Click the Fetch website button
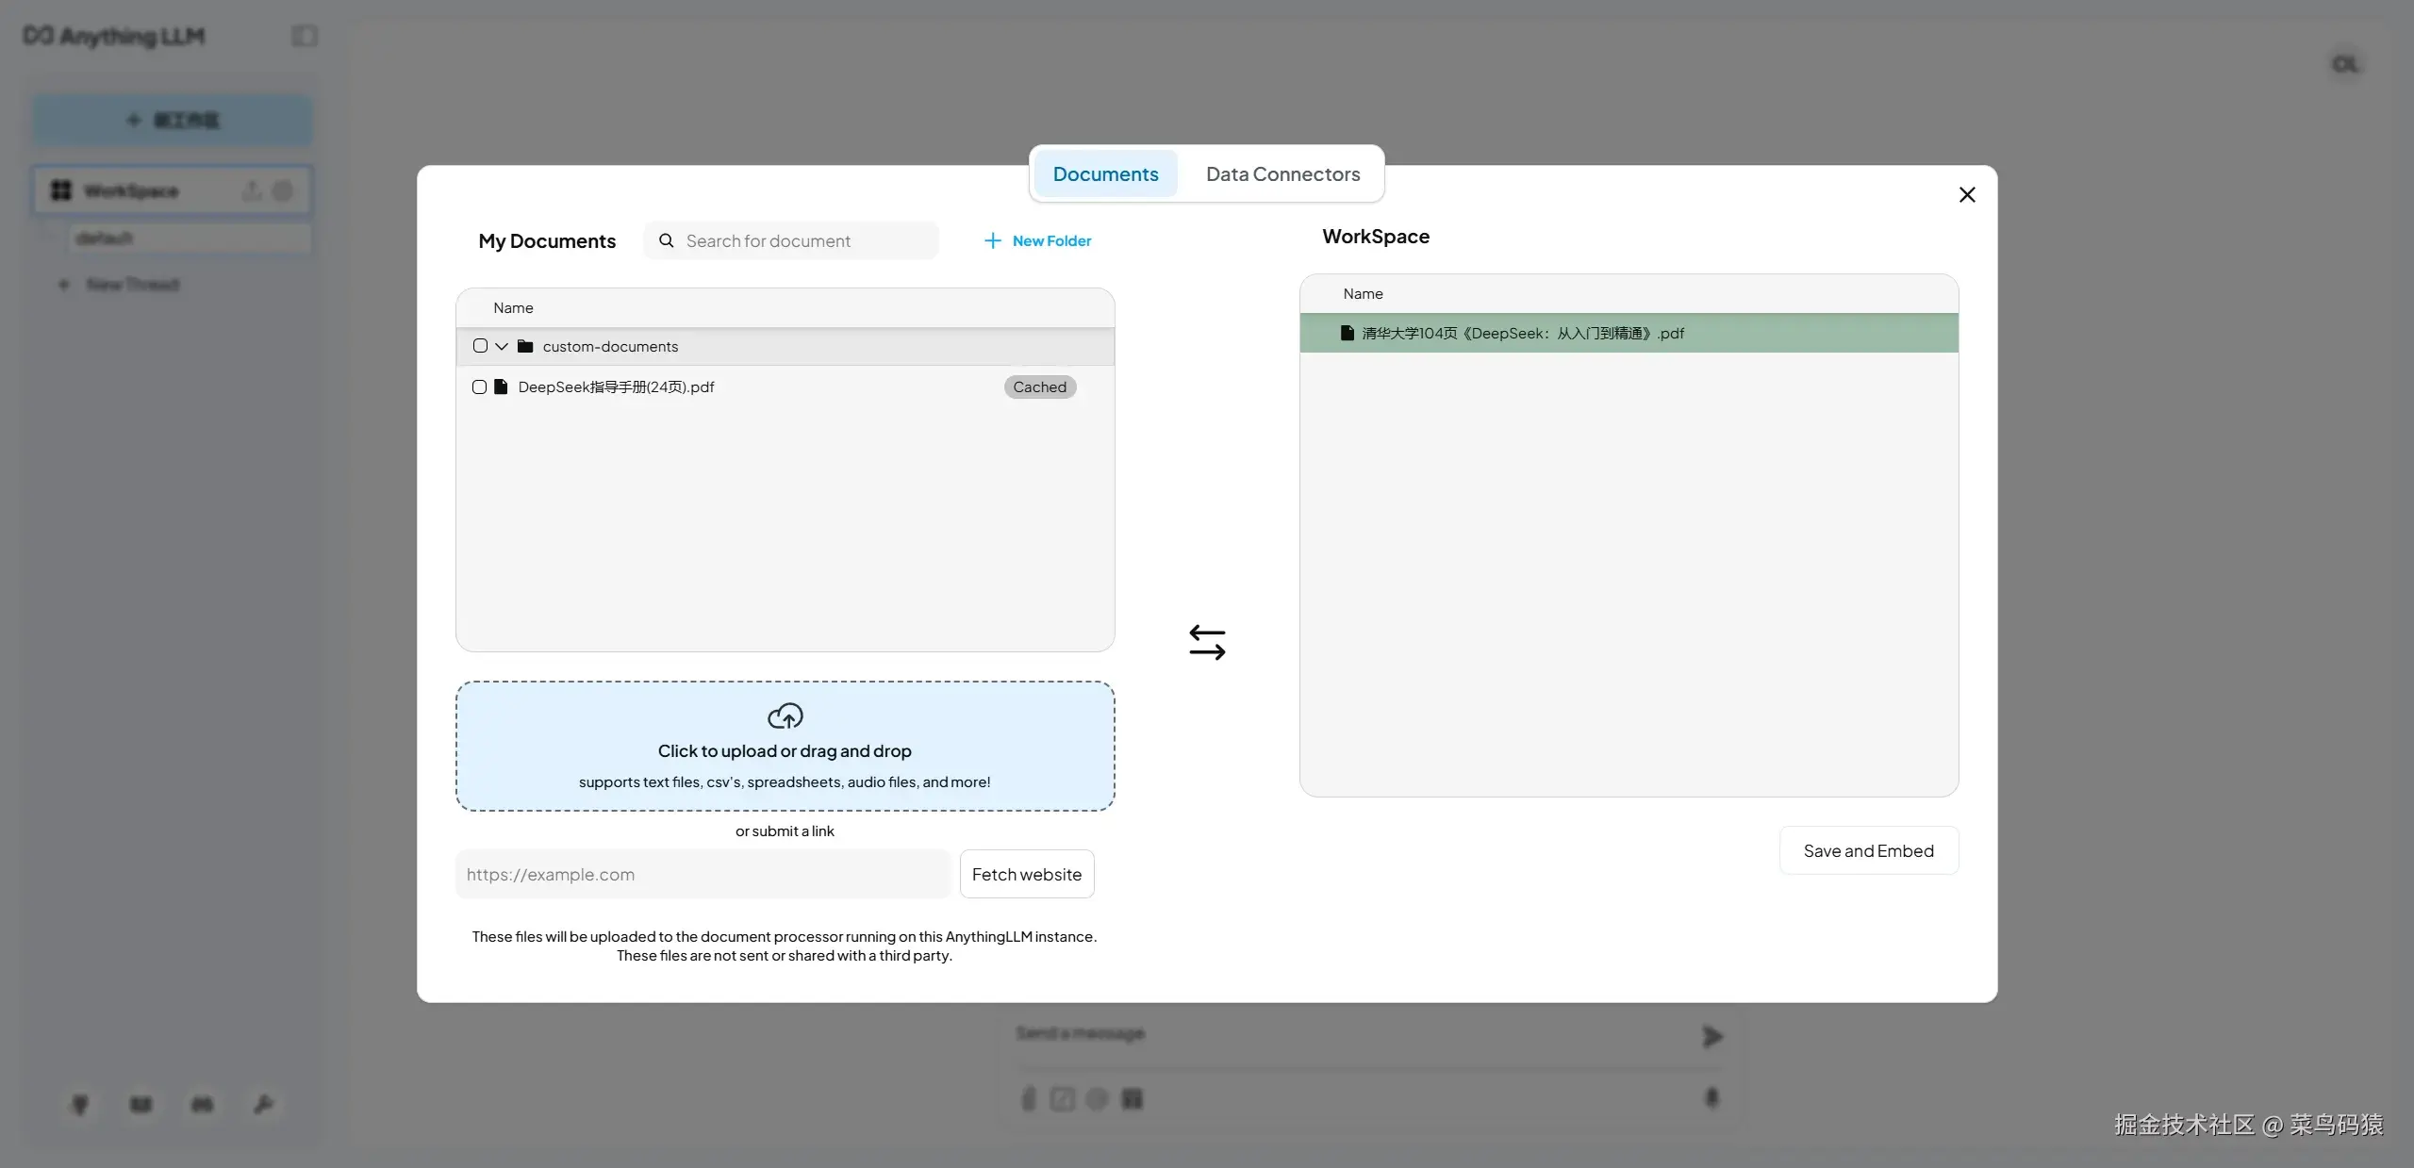Viewport: 2414px width, 1168px height. point(1026,874)
